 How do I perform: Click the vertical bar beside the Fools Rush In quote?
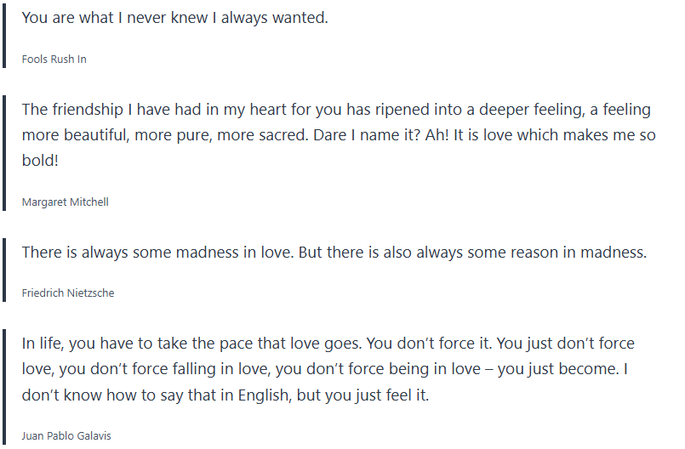[x=4, y=34]
